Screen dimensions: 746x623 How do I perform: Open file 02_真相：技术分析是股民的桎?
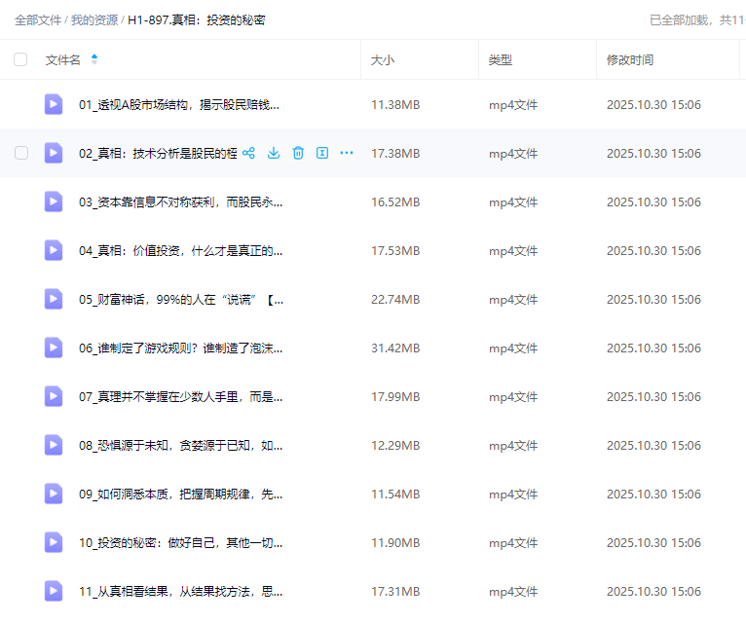click(158, 153)
